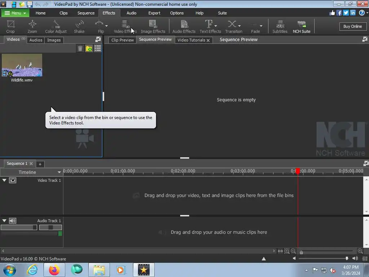This screenshot has height=277, width=369.
Task: Select the Crop effect tool
Action: tap(10, 26)
